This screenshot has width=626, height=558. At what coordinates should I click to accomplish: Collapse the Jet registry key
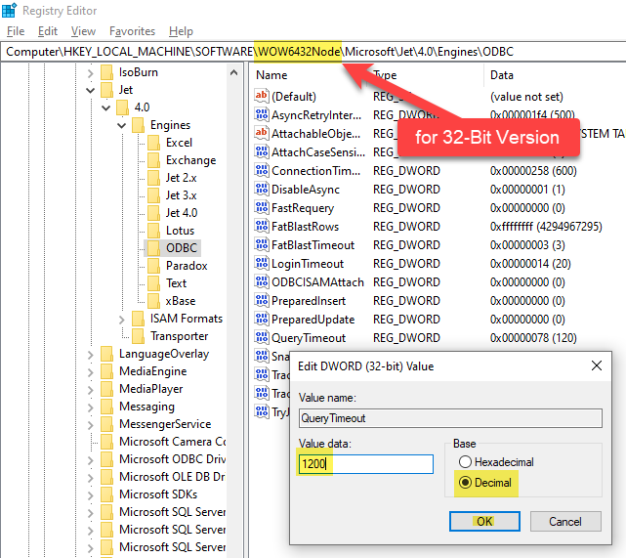[90, 90]
